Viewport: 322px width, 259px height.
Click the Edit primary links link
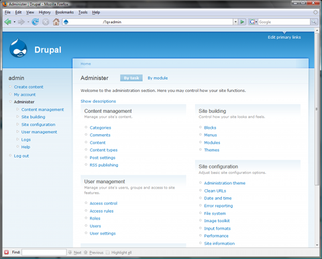pyautogui.click(x=284, y=37)
